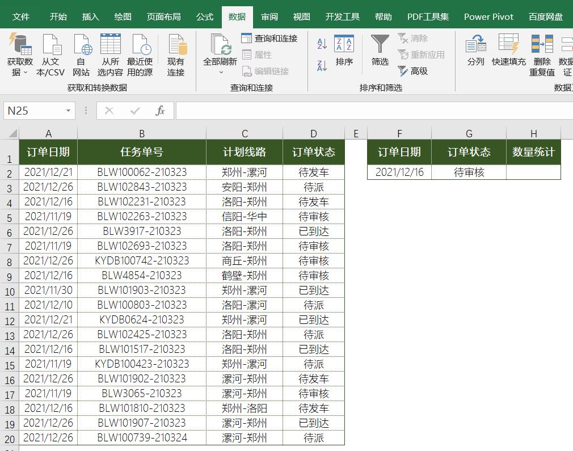Click the formula bar cancel X
The height and width of the screenshot is (451, 573).
(109, 111)
